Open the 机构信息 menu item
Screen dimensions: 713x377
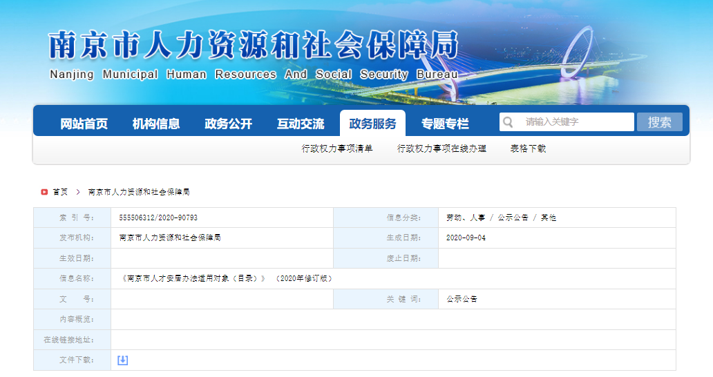(156, 124)
